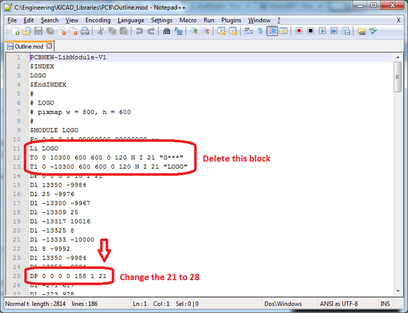Create a new file with New icon
Viewport: 408px width, 313px height.
tap(15, 31)
